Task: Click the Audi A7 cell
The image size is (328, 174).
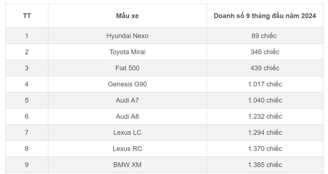Action: [x=127, y=100]
